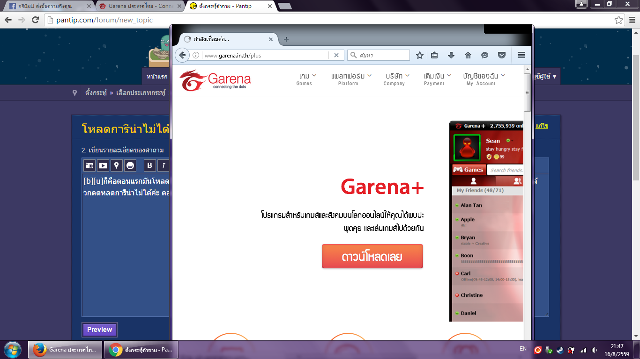The image size is (640, 359).
Task: Open Chrome menu button
Action: [632, 20]
